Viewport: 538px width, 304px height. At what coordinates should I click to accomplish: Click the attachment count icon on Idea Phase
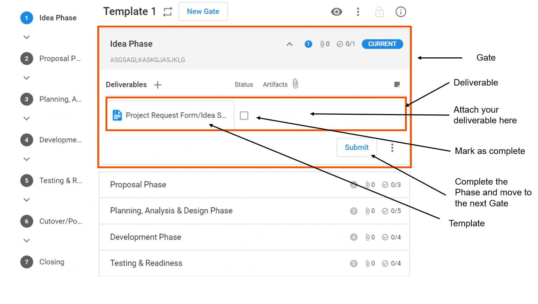point(323,44)
